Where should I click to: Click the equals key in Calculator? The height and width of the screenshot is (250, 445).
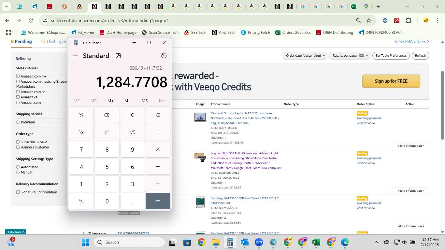point(158,201)
